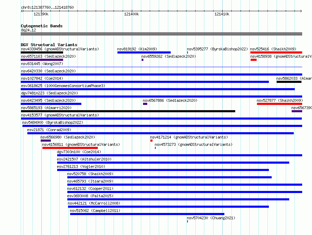The width and height of the screenshot is (312, 235).
Task: Select the blue bar under nsv6420330
Action: tap(161, 74)
